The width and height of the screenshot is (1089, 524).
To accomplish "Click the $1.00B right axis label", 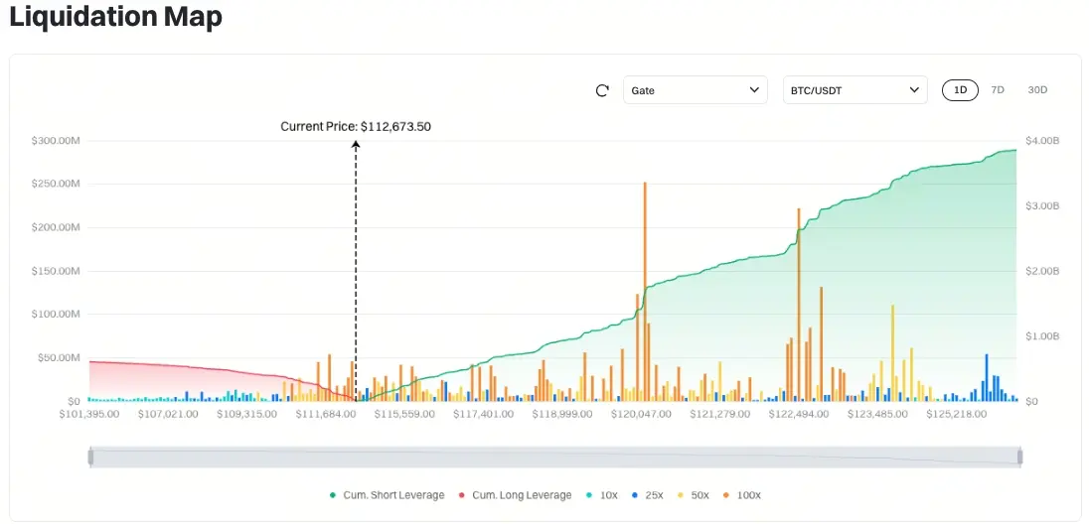I will pos(1041,335).
